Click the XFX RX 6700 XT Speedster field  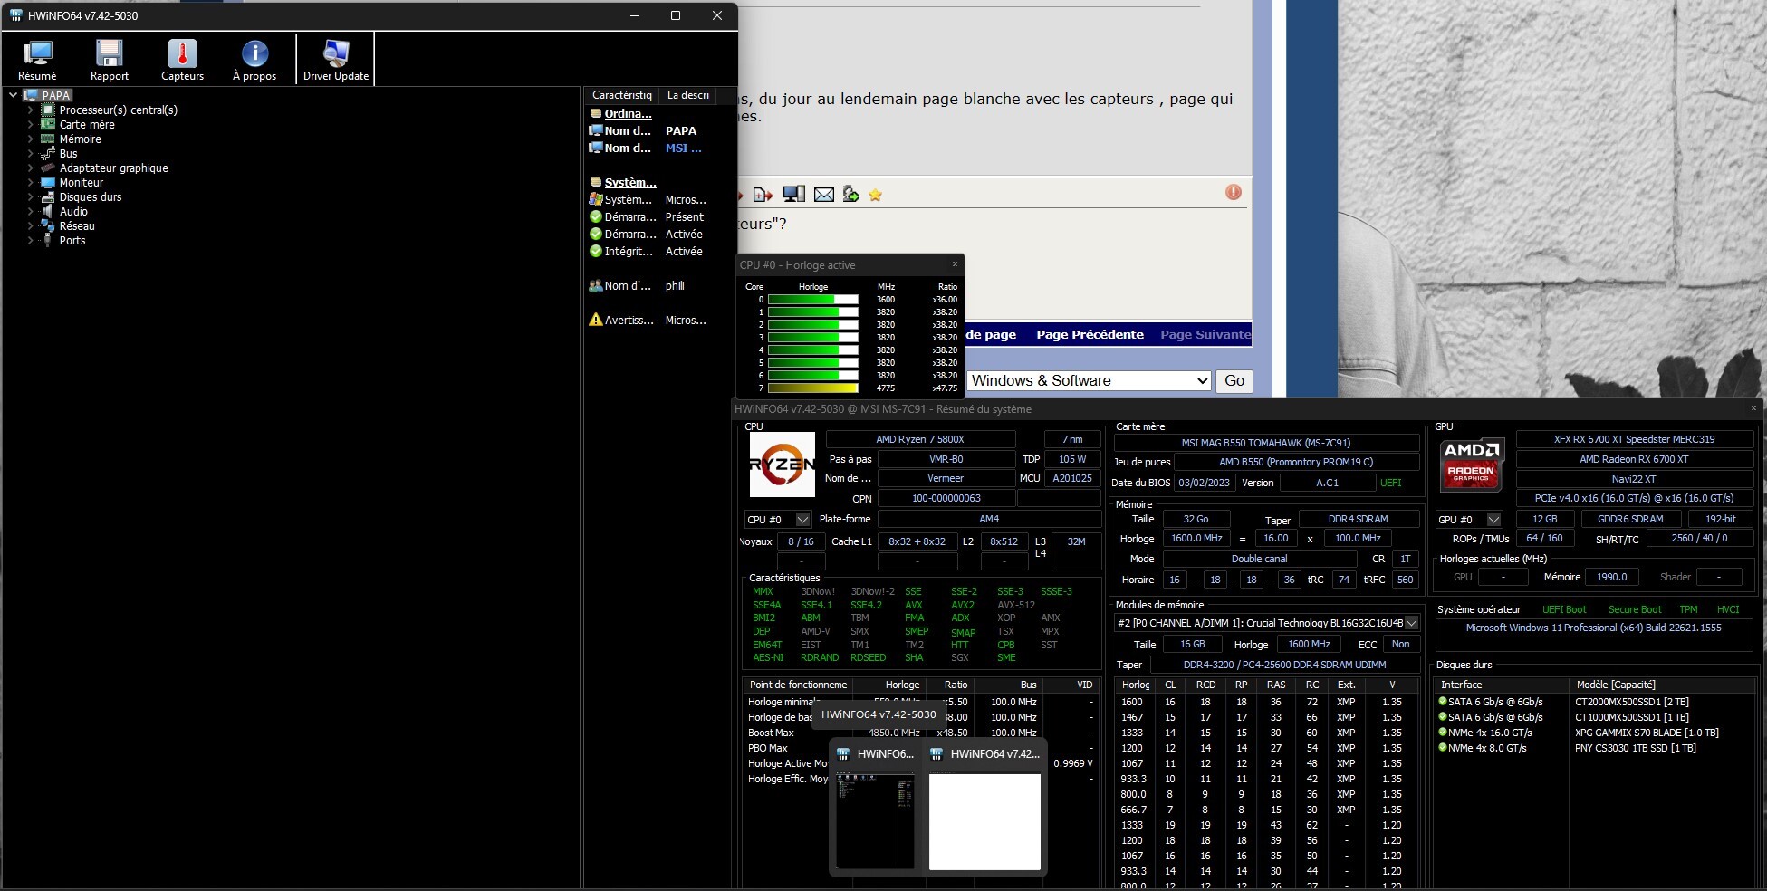(x=1635, y=439)
